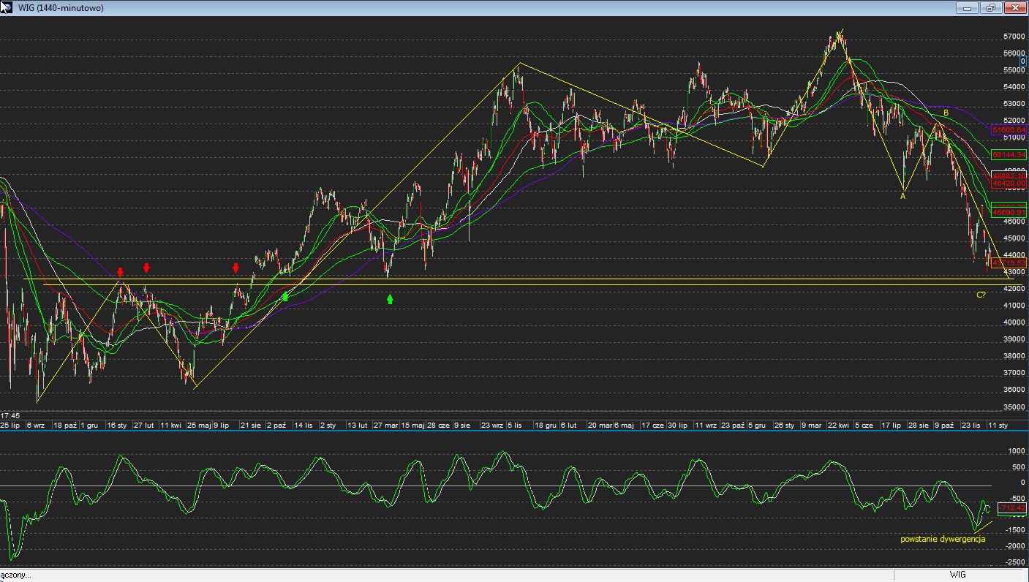Image resolution: width=1029 pixels, height=582 pixels.
Task: Click the '23 wrz' date label
Action: tap(492, 425)
